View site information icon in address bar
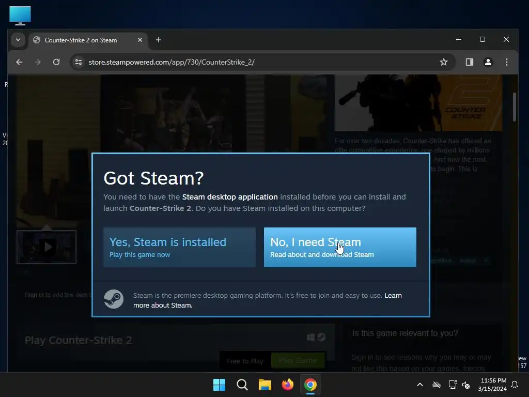 [79, 62]
